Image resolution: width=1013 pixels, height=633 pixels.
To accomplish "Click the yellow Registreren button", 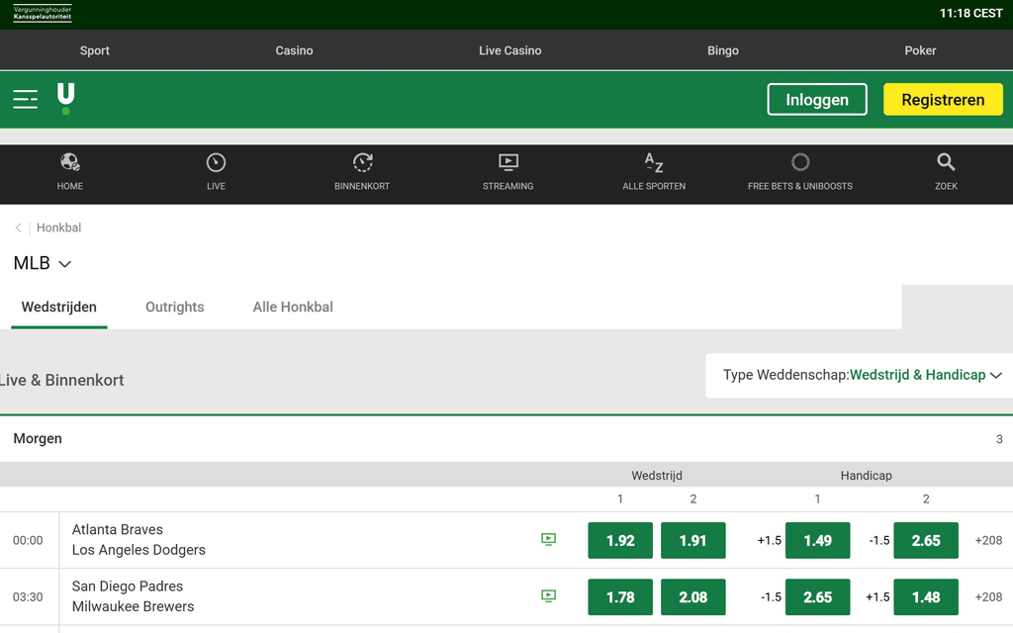I will [943, 100].
